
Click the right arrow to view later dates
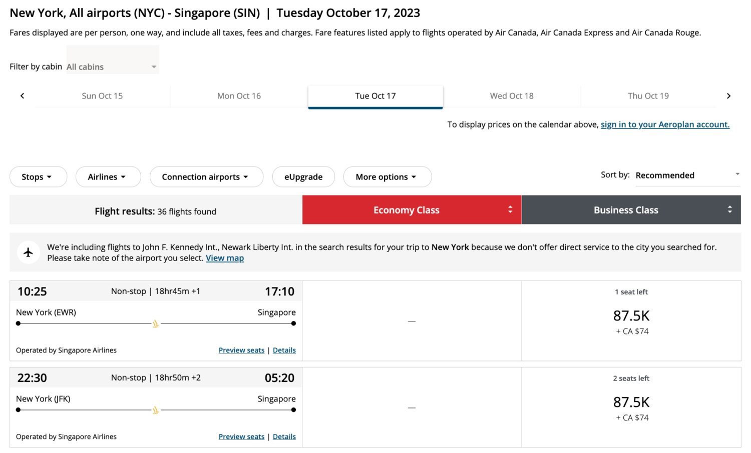pos(729,95)
